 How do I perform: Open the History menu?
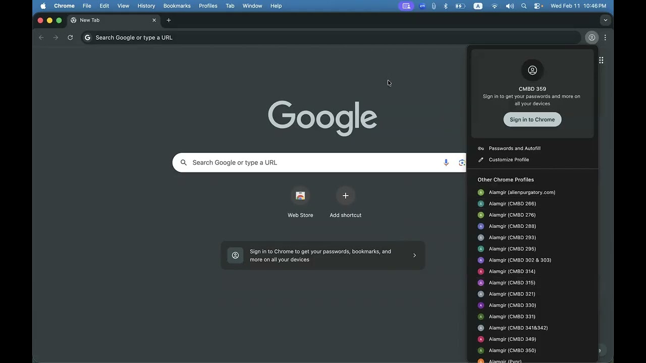coord(146,6)
